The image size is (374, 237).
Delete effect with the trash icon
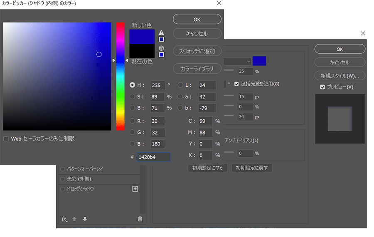click(140, 219)
